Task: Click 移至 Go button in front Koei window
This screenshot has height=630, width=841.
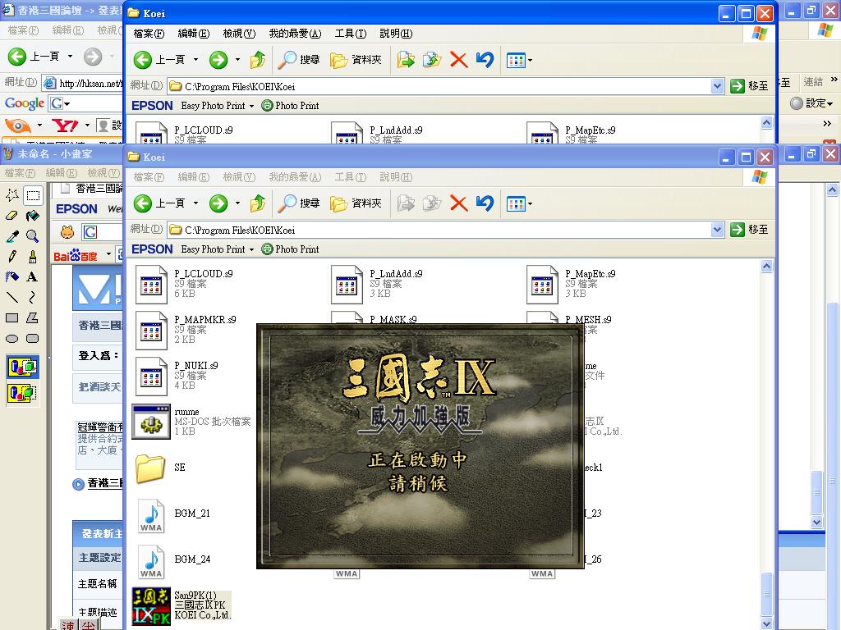Action: tap(750, 230)
